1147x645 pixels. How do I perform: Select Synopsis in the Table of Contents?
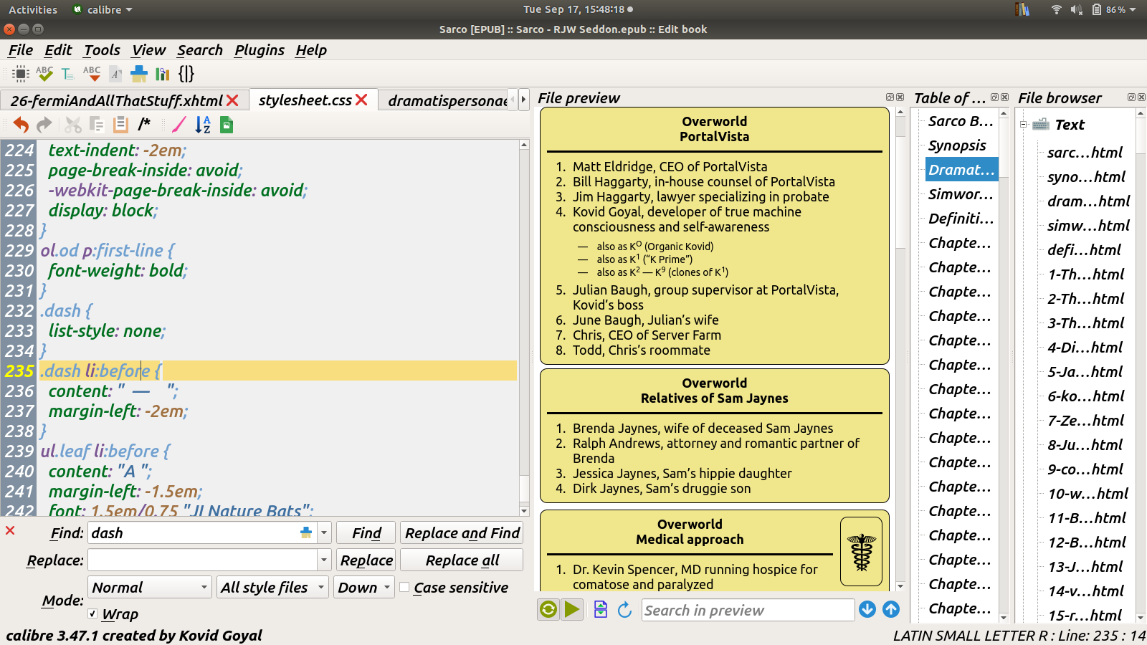[x=957, y=145]
